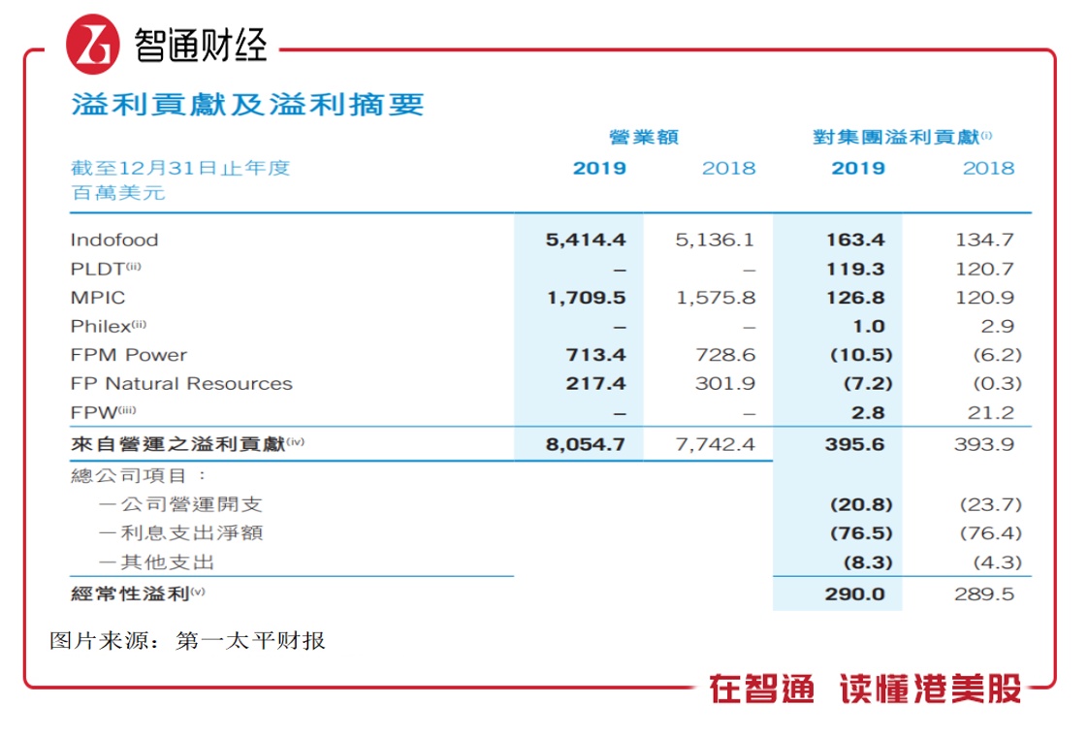Click Indofood 2019 turnover 5,414.4
This screenshot has height=738, width=1088.
click(x=586, y=240)
